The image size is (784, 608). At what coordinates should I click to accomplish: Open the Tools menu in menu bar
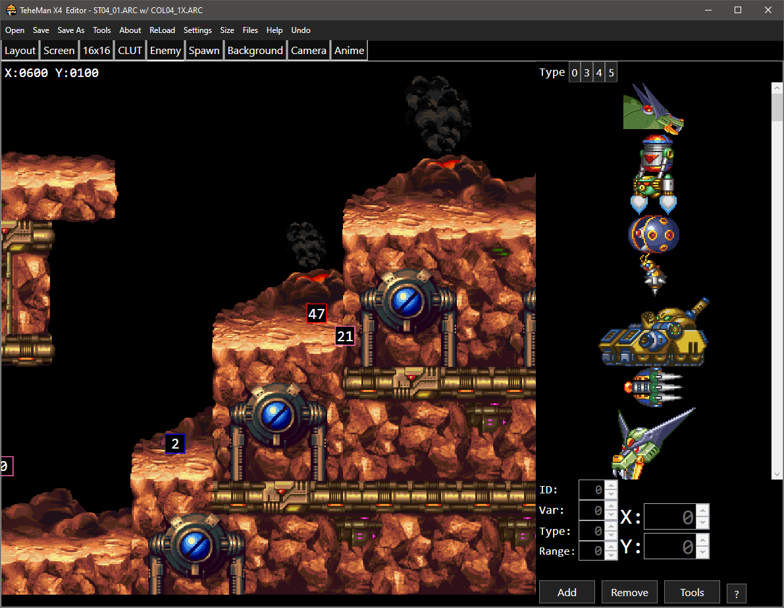coord(102,30)
